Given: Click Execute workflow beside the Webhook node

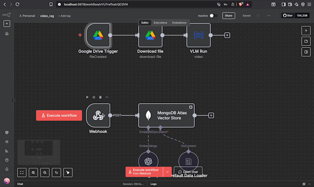Looking at the screenshot, I should click(59, 116).
